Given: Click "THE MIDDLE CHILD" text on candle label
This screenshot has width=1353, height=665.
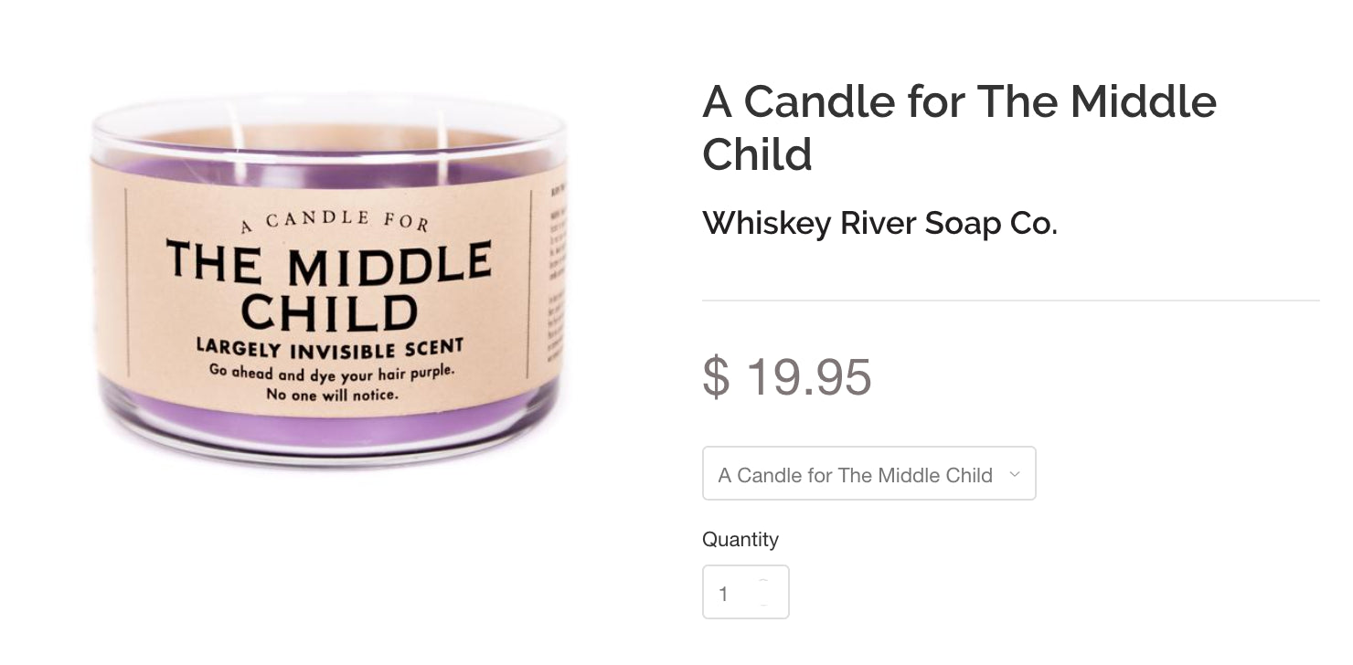Looking at the screenshot, I should 329,287.
